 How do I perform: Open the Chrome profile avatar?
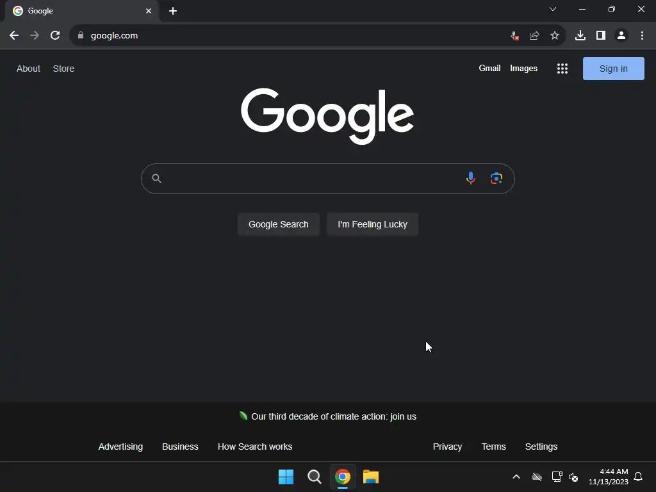point(621,36)
